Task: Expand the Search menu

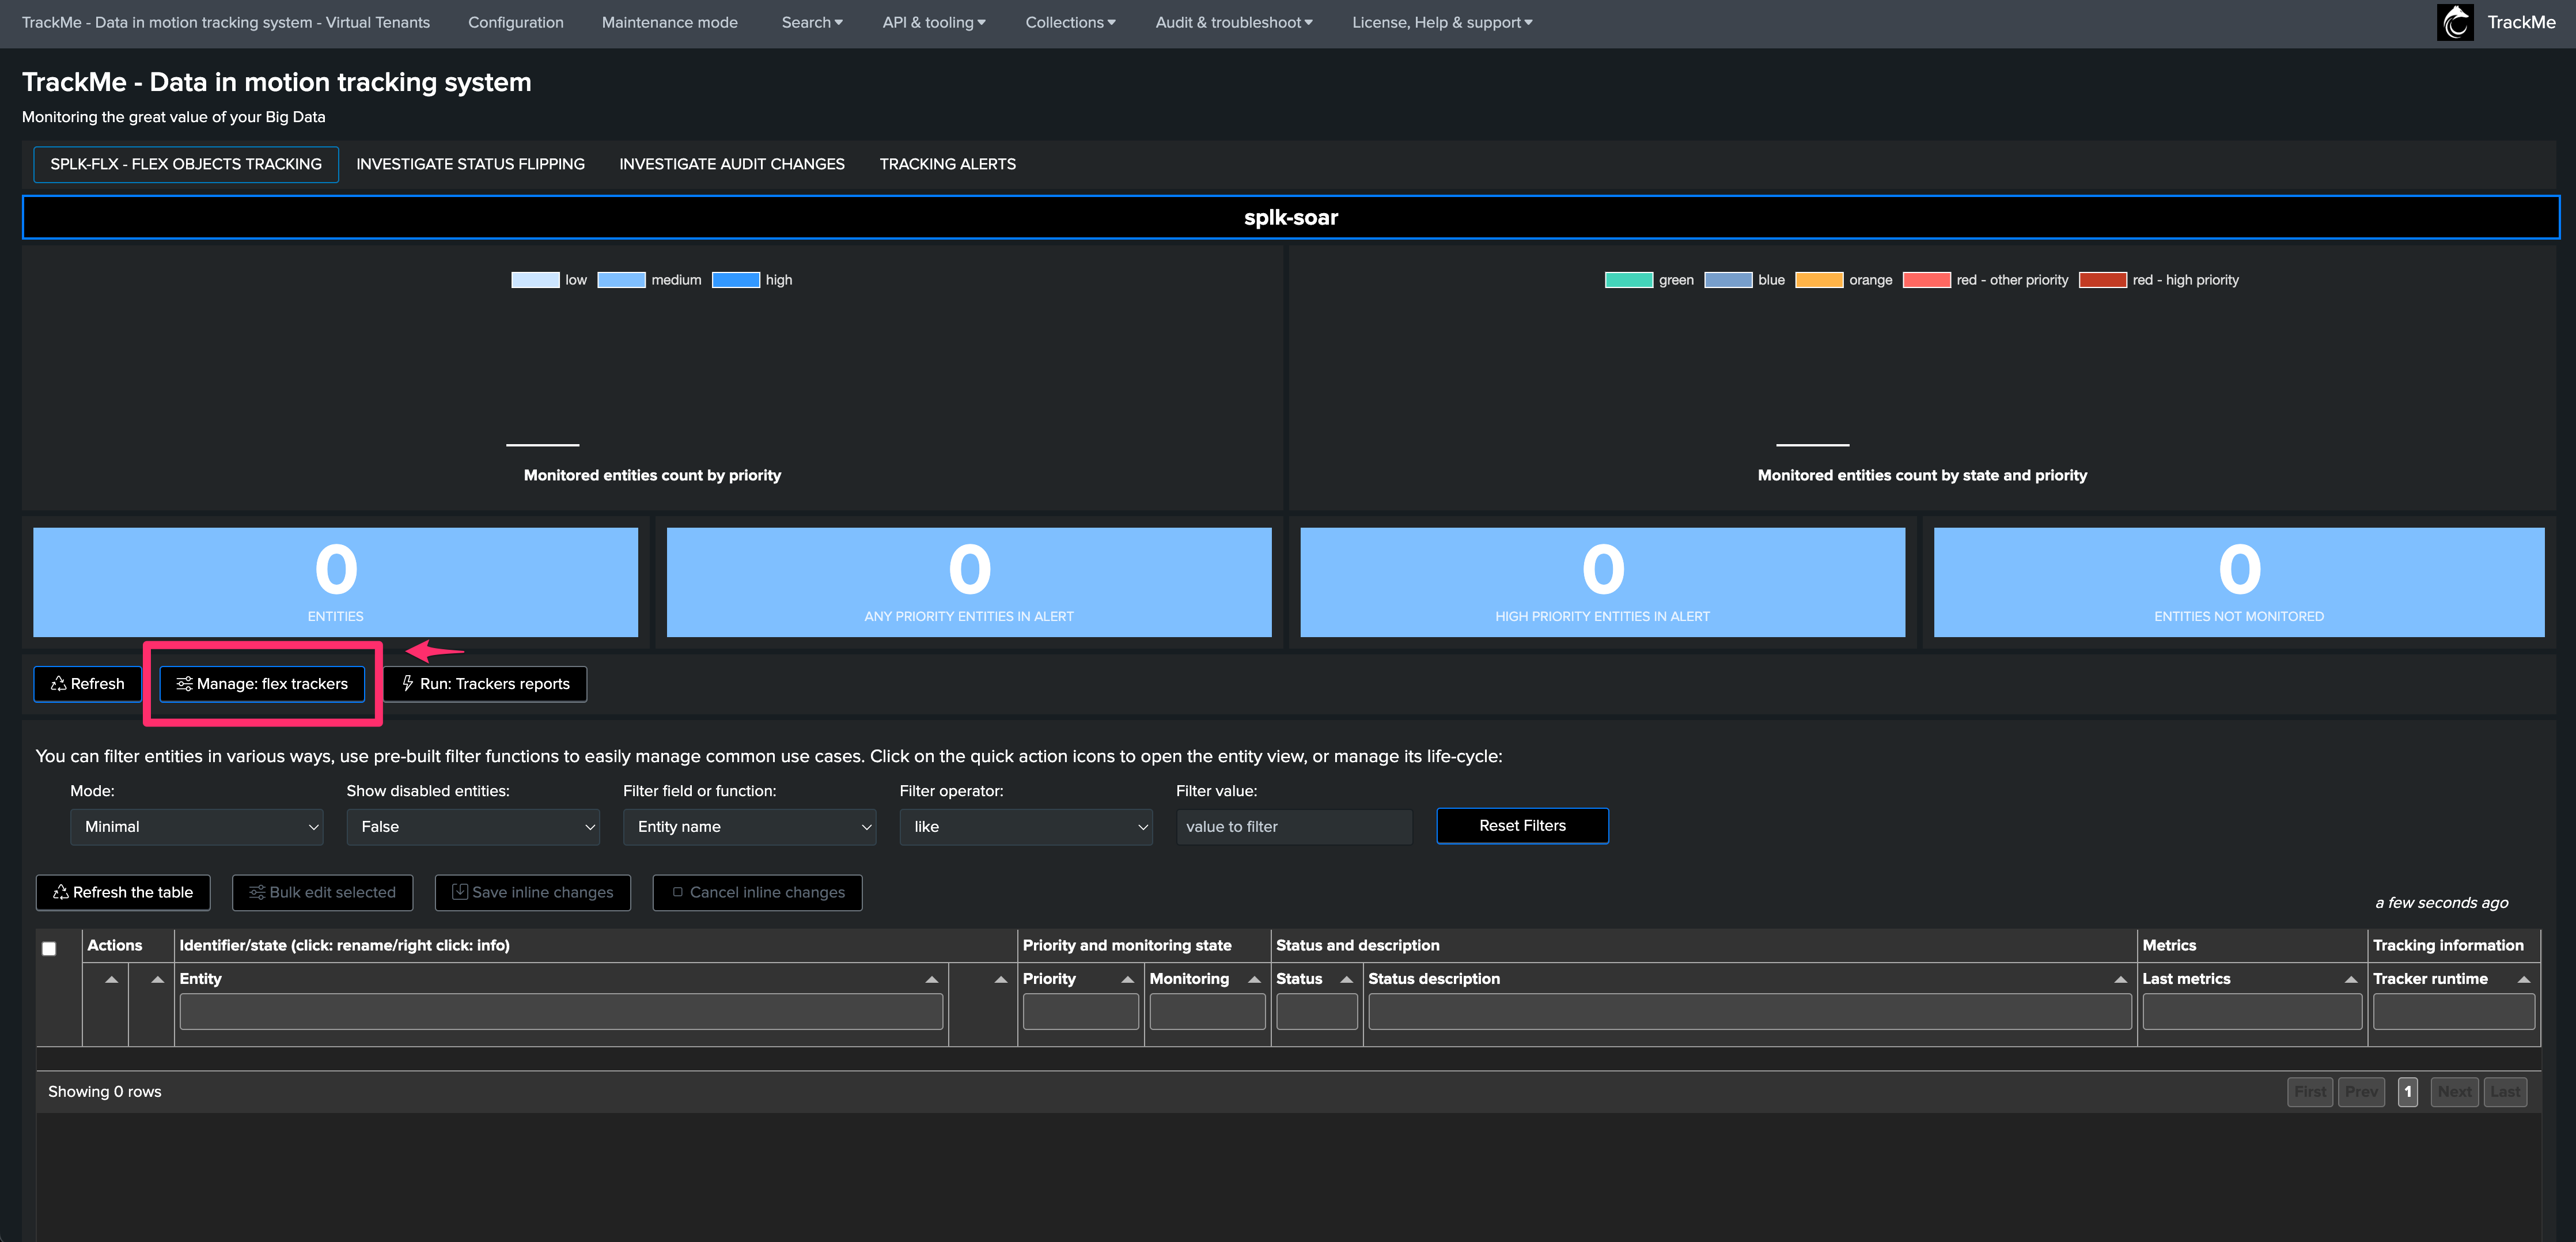Action: point(812,22)
